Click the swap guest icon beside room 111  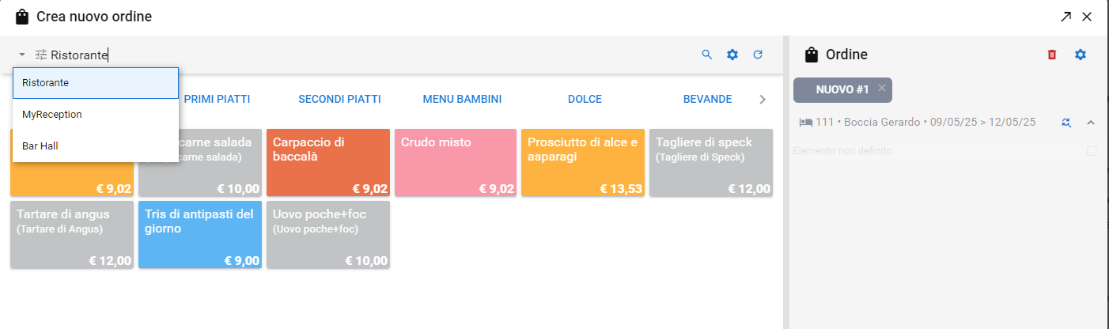(x=1066, y=123)
